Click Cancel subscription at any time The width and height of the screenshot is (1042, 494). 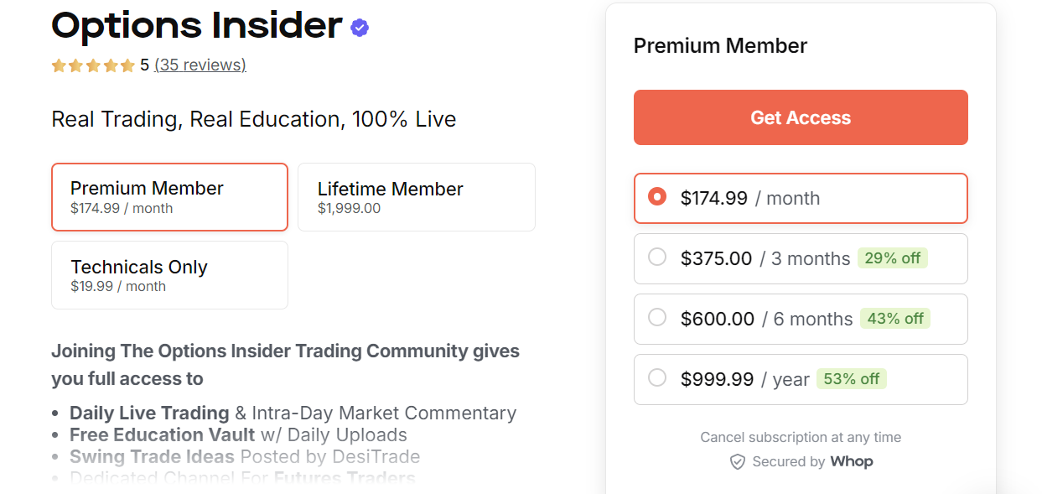[800, 437]
